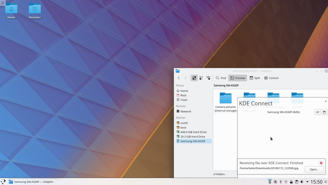Minimize the Dolphin window
Image resolution: width=328 pixels, height=185 pixels.
316,71
